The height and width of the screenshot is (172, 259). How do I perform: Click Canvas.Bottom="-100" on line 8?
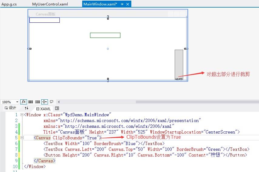click(162, 155)
